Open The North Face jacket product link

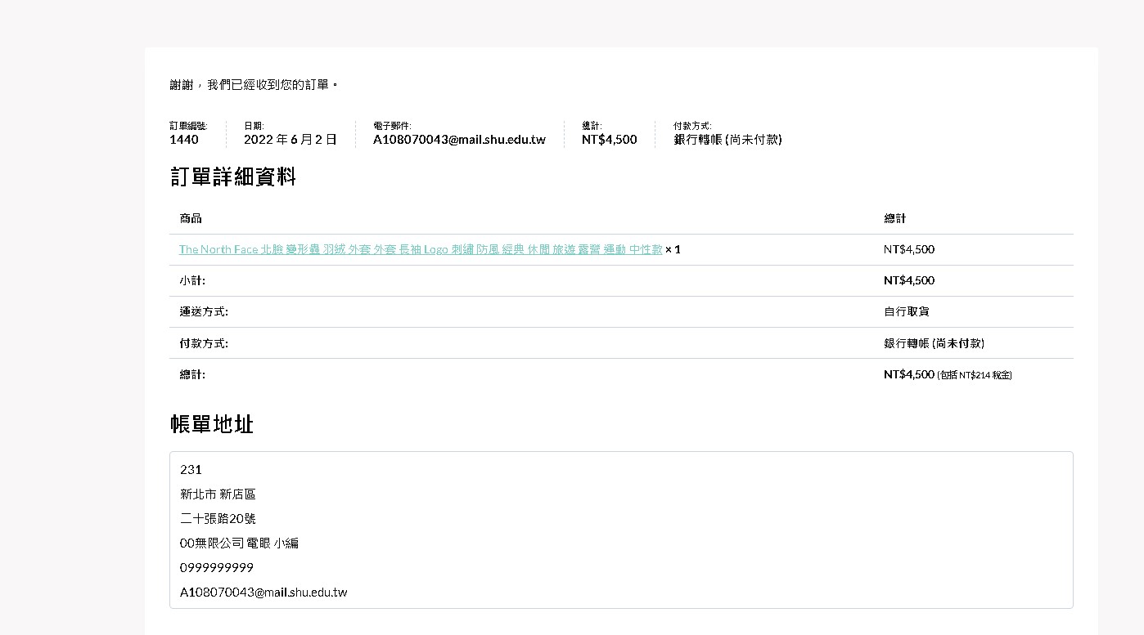(421, 249)
